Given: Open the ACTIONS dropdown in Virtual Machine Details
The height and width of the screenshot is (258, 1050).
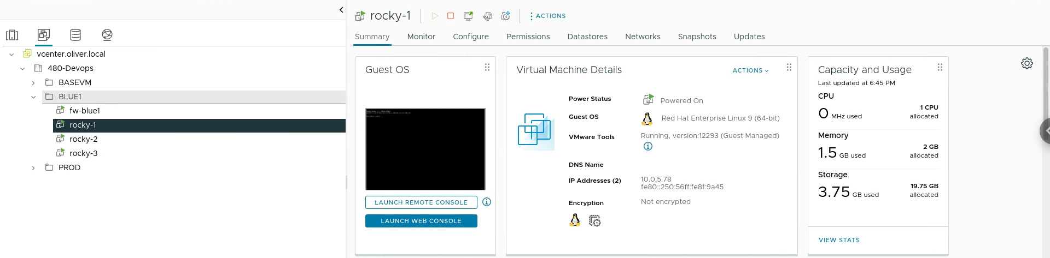Looking at the screenshot, I should click(750, 70).
